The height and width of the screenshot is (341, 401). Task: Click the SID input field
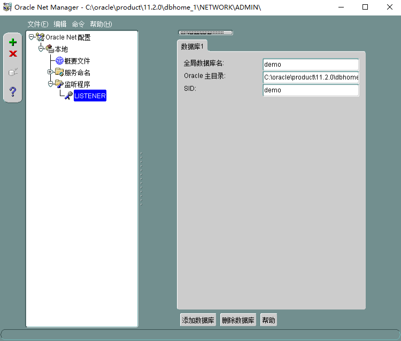311,90
